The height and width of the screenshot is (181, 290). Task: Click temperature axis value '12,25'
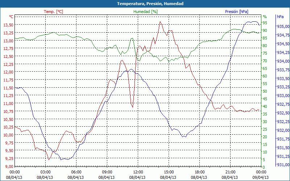[8, 64]
